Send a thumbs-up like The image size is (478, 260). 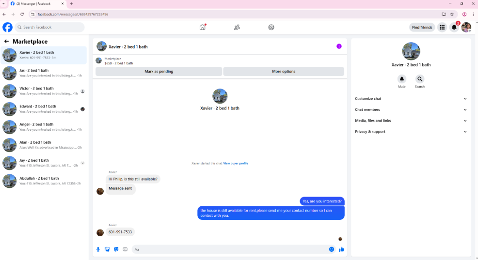[341, 249]
